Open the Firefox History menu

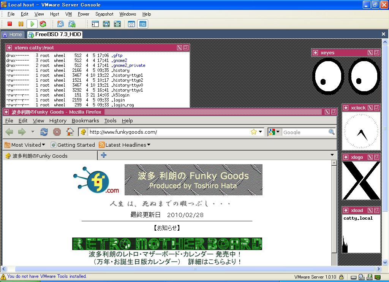[x=58, y=120]
